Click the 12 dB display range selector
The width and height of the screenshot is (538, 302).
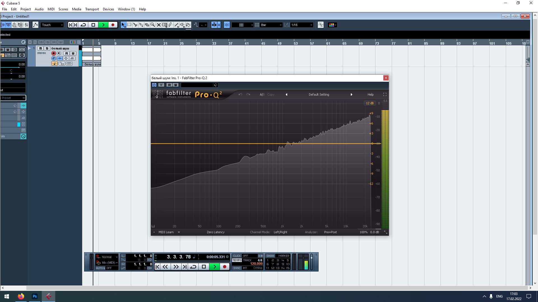coord(370,103)
